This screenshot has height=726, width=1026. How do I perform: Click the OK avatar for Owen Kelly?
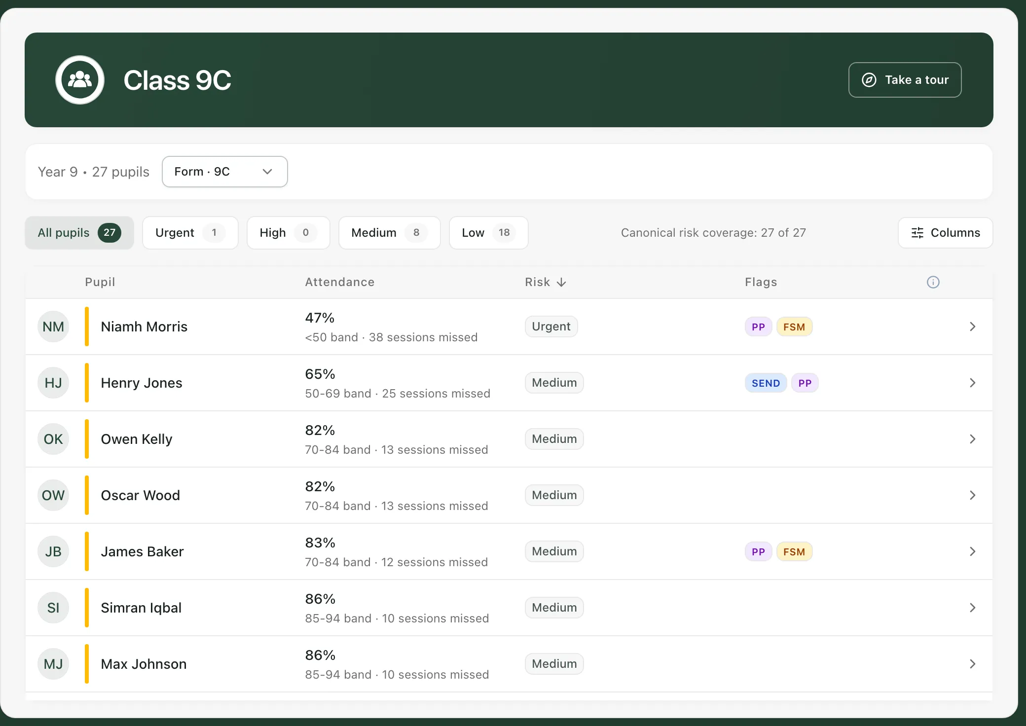(53, 439)
